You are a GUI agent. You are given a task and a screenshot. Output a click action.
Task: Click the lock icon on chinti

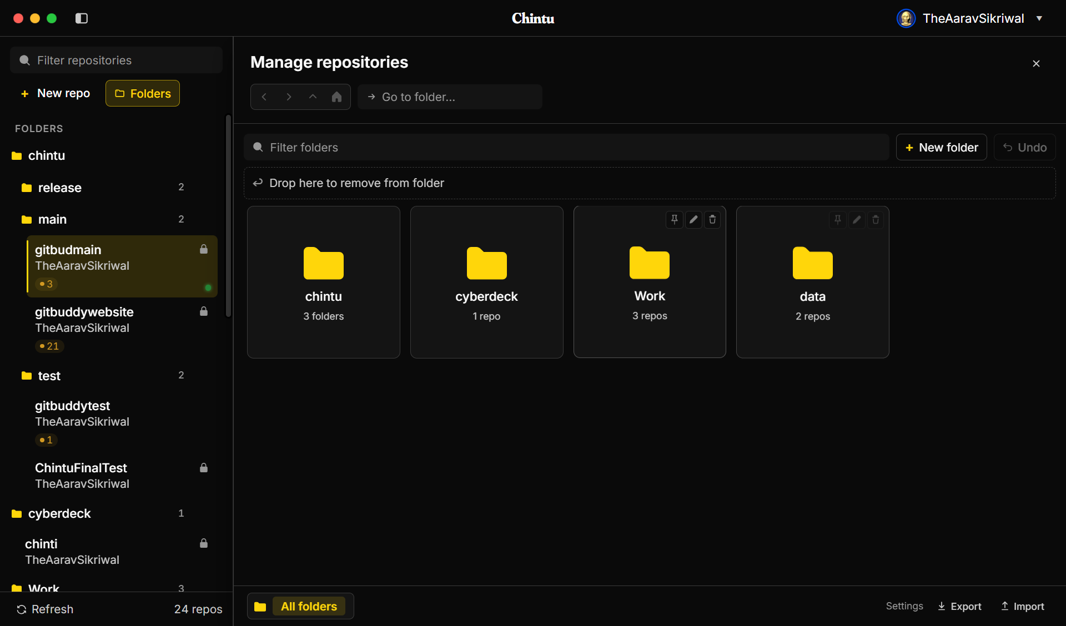click(204, 543)
